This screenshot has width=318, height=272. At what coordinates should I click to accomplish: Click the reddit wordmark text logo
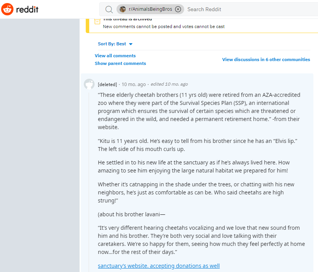pos(27,9)
